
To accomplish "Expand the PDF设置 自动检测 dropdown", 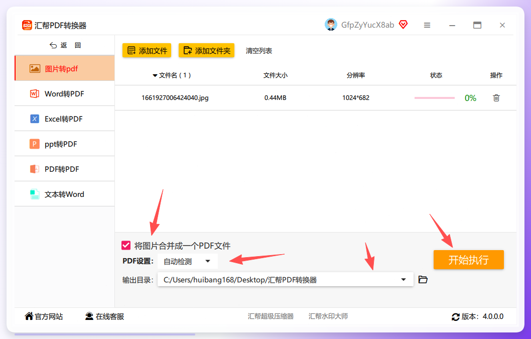I will point(187,261).
